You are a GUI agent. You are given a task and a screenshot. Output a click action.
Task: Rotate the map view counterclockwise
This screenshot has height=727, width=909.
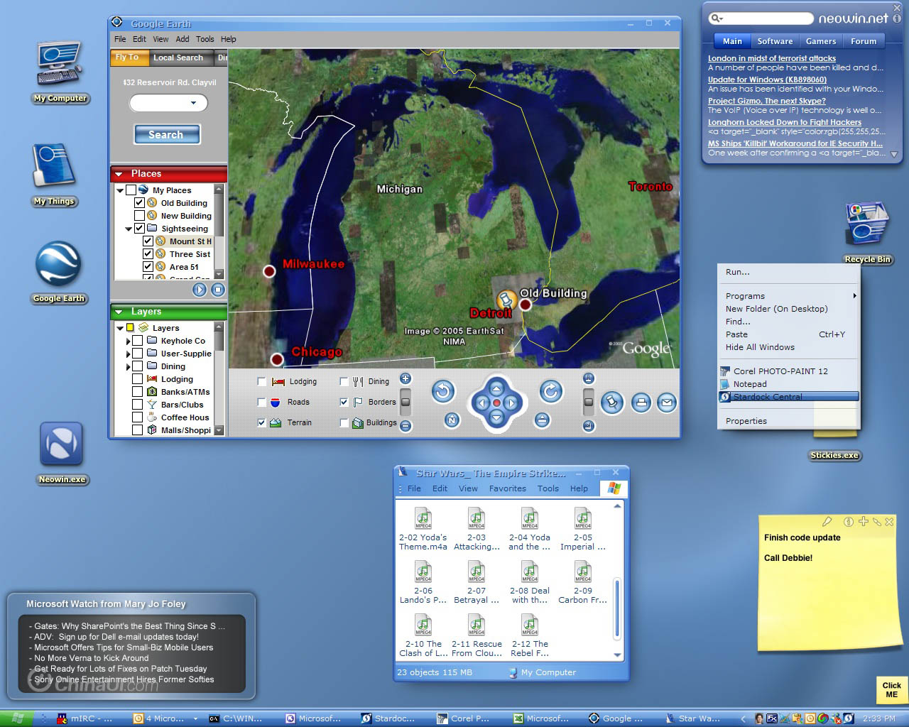[x=443, y=391]
